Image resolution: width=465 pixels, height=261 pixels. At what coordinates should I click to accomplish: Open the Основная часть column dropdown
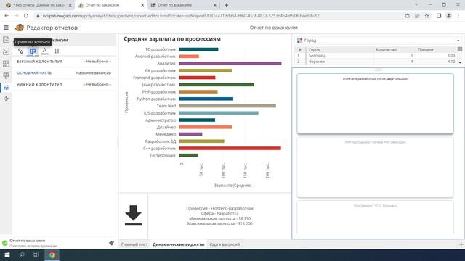click(94, 72)
